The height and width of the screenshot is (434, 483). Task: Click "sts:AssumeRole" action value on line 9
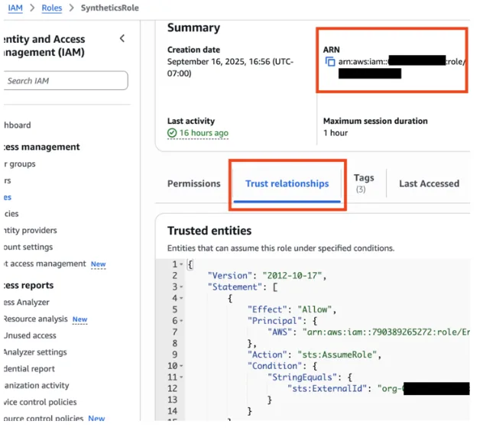pos(337,355)
